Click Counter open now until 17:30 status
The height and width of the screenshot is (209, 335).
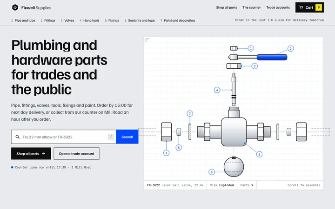(x=51, y=167)
